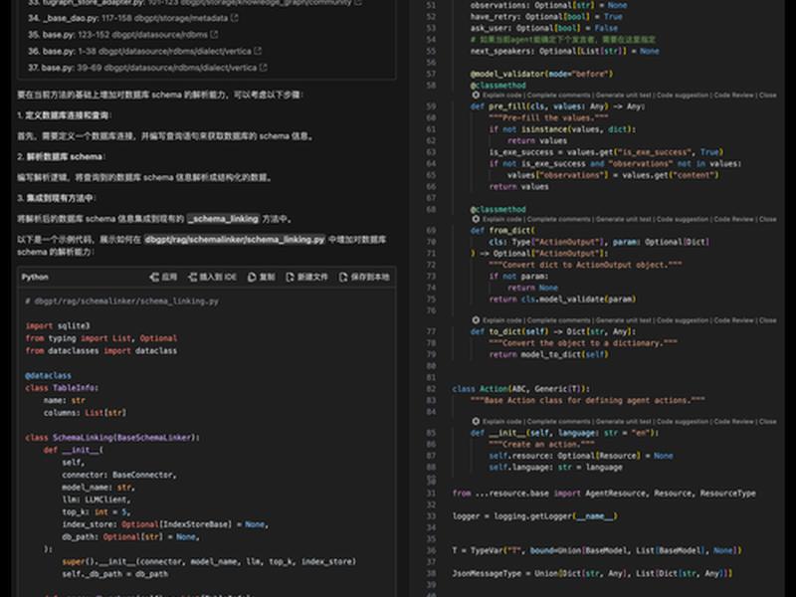Click 'class Action(ABC, Generic[T]):' in editor

[520, 389]
